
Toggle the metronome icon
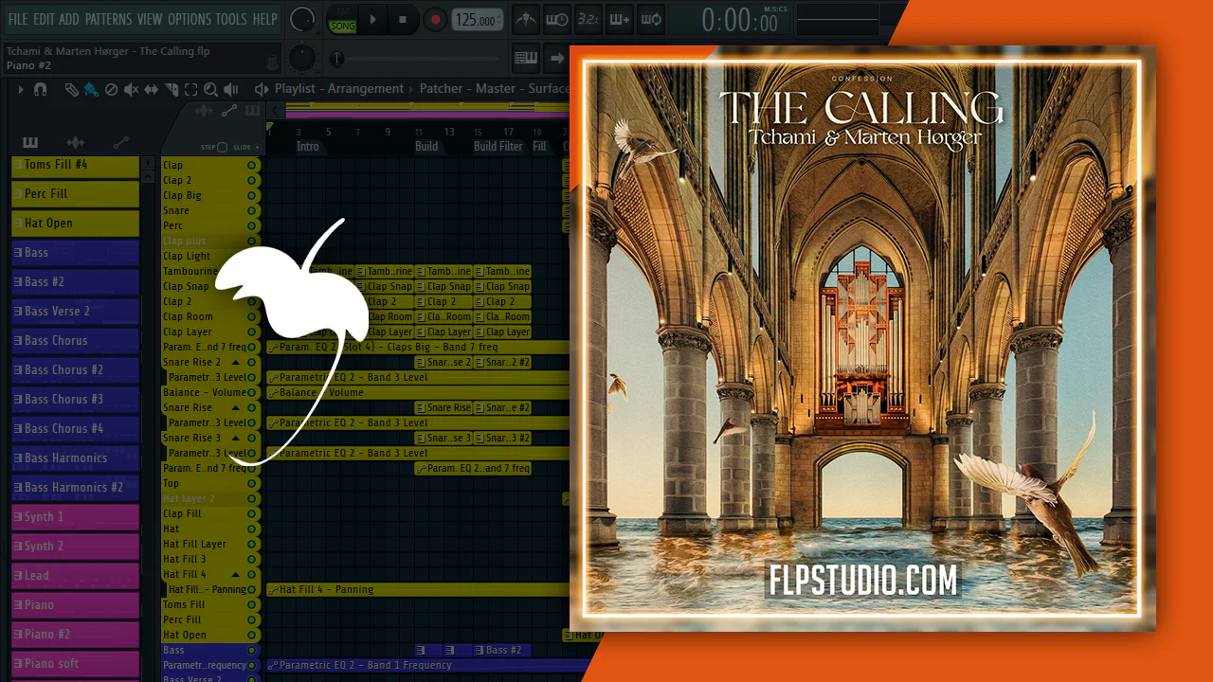[x=526, y=19]
